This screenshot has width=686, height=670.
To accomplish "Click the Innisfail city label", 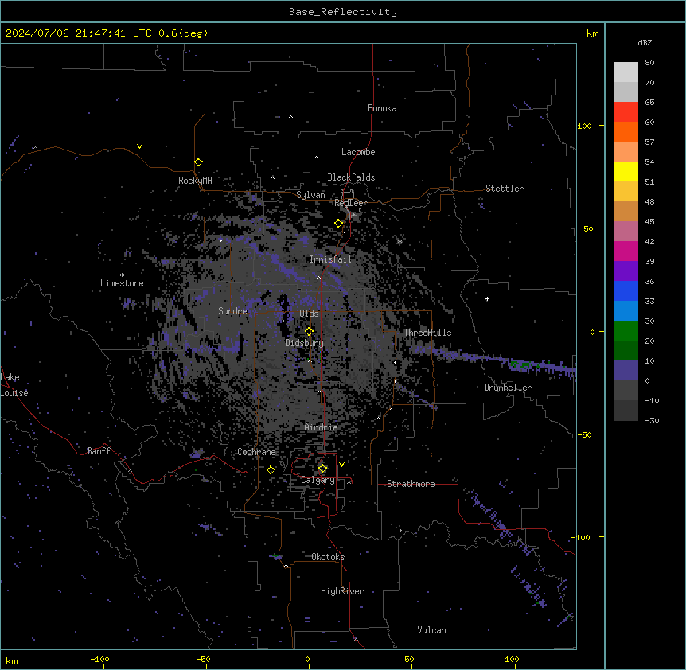I will pyautogui.click(x=330, y=259).
